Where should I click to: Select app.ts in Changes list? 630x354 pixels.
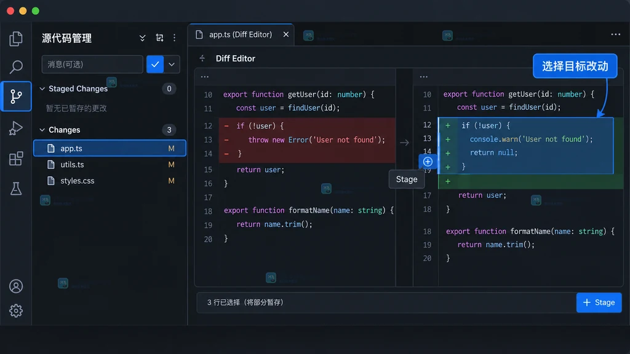[110, 148]
